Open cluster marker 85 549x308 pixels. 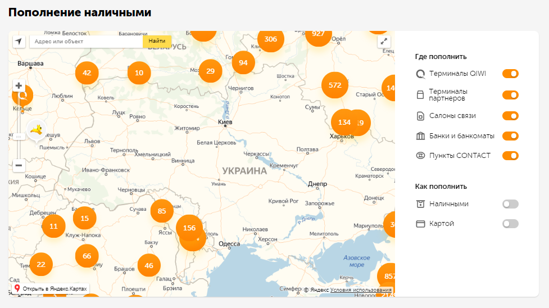point(162,211)
